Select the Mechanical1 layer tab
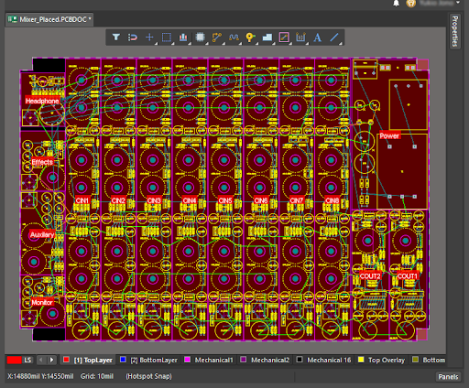The image size is (469, 388). click(209, 360)
